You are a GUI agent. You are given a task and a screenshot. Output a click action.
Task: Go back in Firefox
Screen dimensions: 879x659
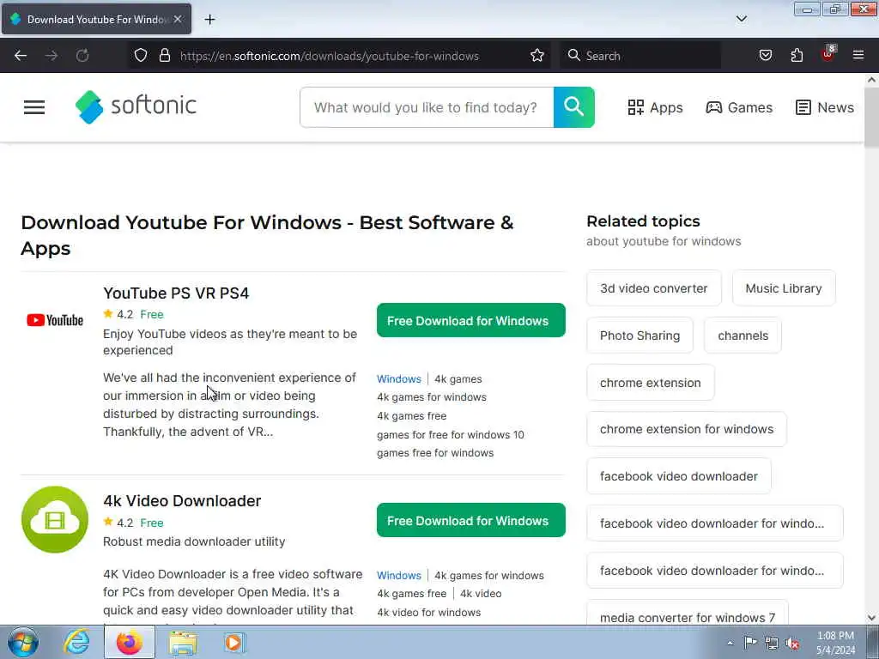point(21,56)
